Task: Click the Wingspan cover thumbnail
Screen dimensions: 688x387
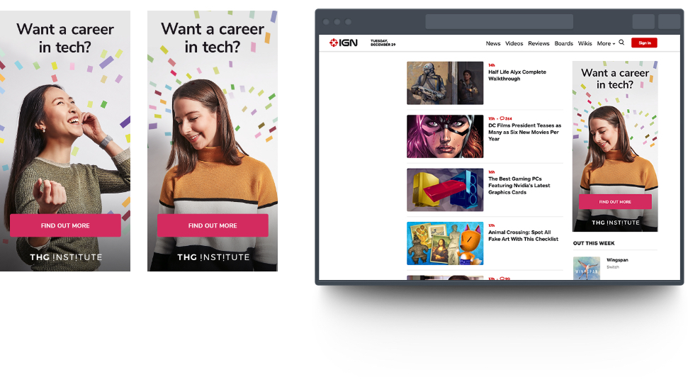Action: pyautogui.click(x=586, y=269)
